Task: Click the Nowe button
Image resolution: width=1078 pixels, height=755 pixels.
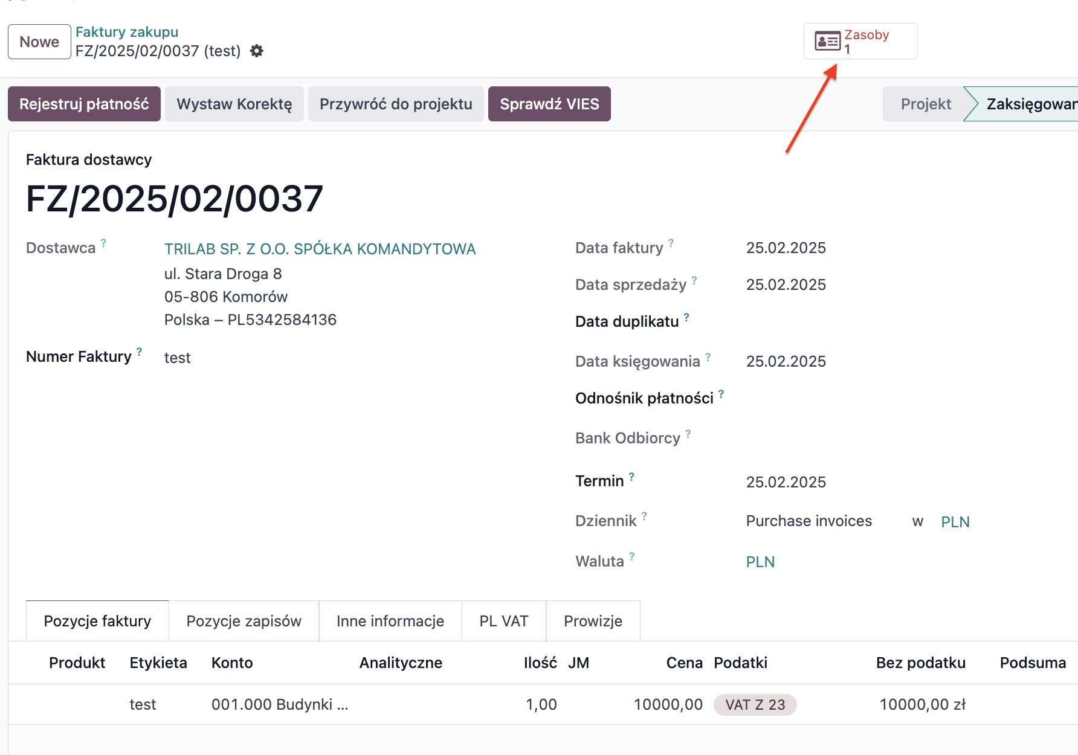Action: coord(39,42)
